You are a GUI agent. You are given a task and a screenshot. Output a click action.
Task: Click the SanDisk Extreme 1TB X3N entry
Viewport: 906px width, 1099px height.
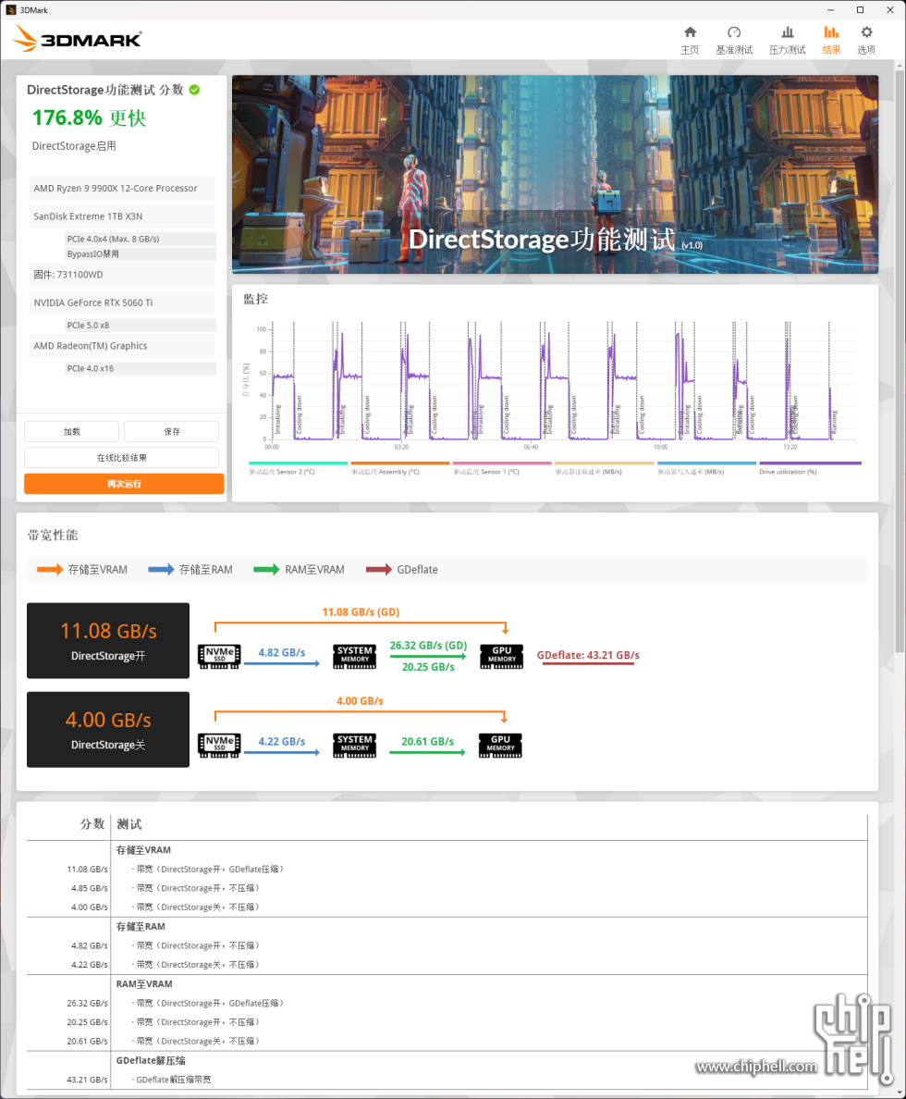(x=121, y=216)
